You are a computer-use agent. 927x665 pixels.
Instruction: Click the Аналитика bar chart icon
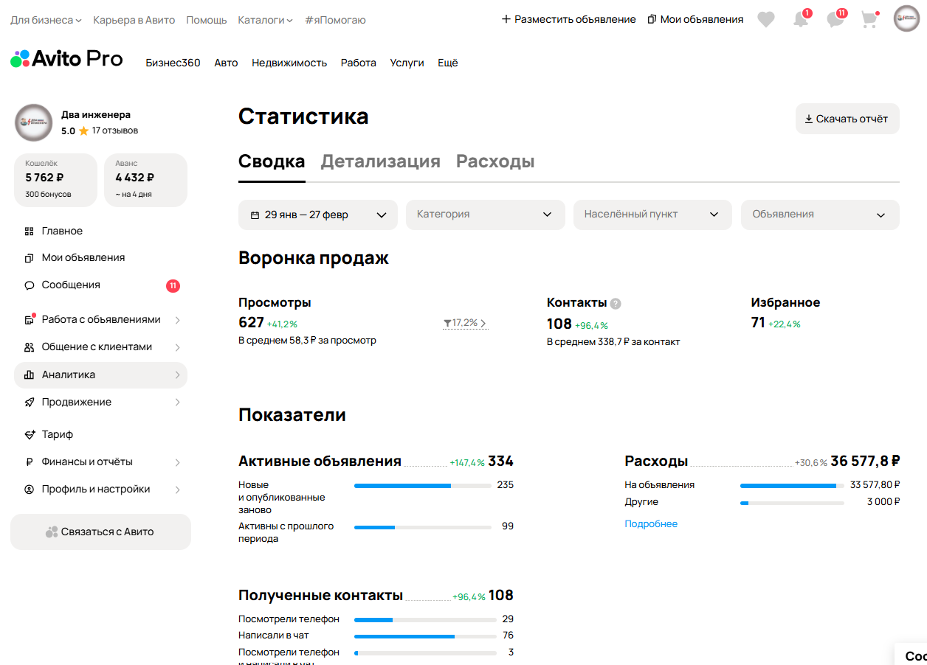[30, 375]
